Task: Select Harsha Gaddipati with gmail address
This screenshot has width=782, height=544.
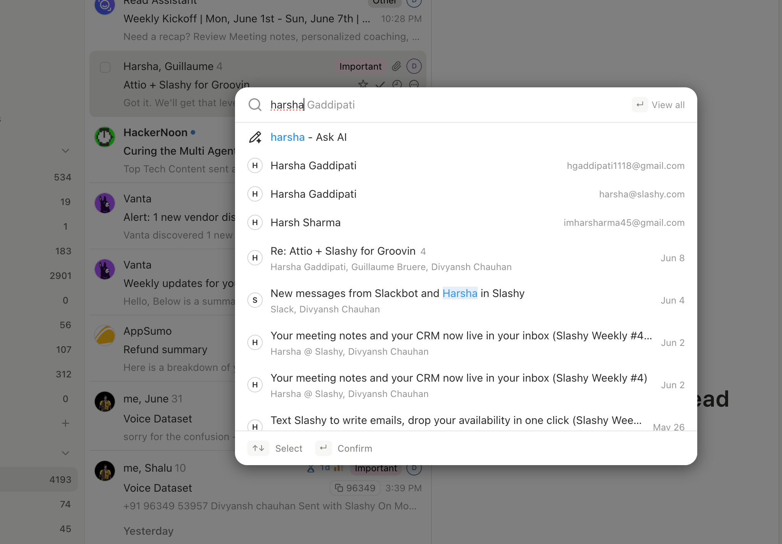Action: 466,166
